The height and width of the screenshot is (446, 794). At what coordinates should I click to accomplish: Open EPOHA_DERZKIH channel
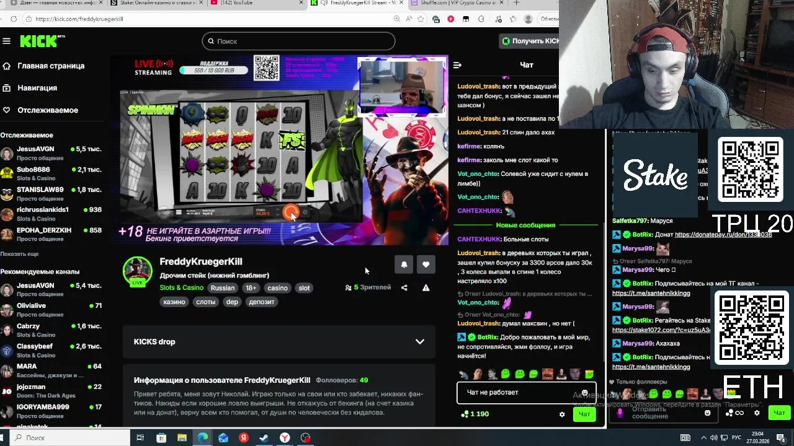coord(51,234)
